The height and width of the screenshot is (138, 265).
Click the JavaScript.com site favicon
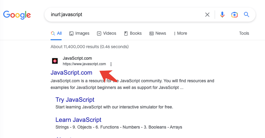point(55,61)
